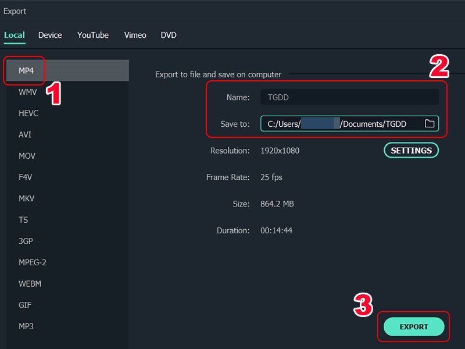Choose AVI export format
This screenshot has width=465, height=349.
pos(67,134)
